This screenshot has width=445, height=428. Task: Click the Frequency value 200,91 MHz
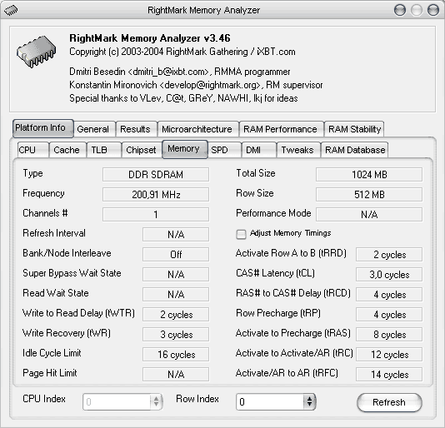pos(156,195)
